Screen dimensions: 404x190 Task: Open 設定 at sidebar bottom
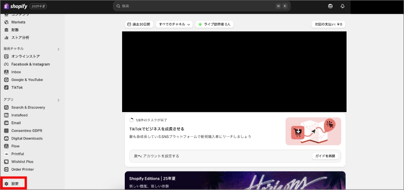pyautogui.click(x=14, y=184)
